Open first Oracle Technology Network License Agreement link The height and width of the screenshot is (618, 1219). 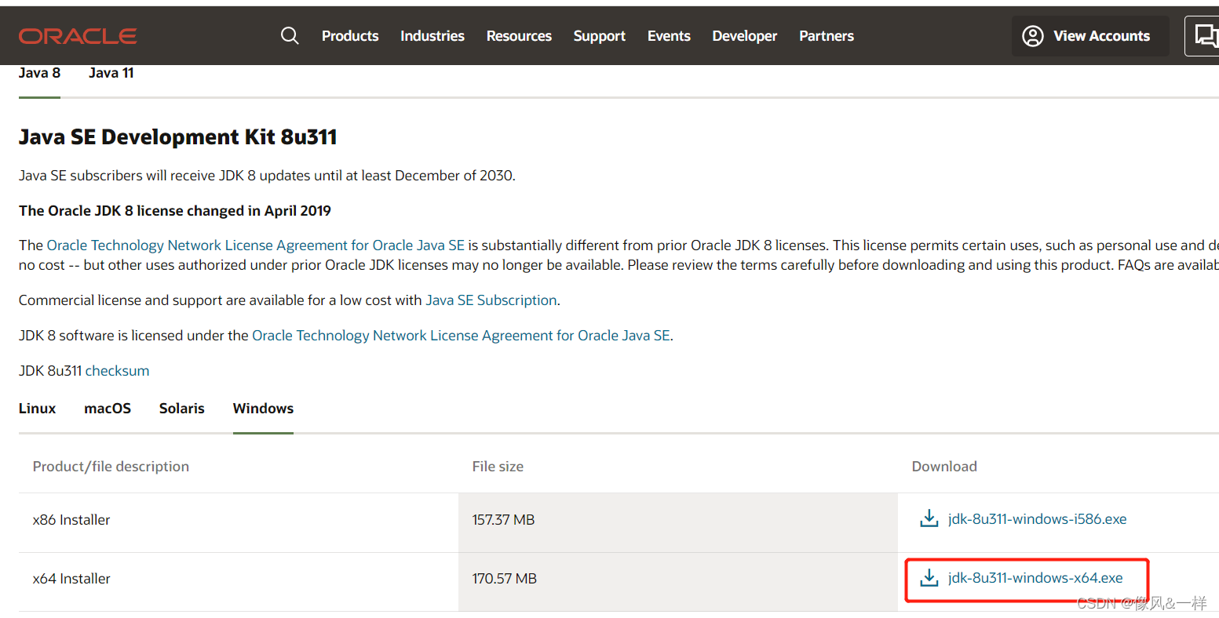tap(256, 245)
